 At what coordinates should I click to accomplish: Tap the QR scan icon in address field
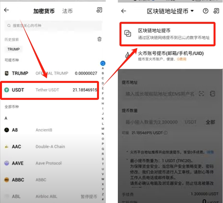201,94
